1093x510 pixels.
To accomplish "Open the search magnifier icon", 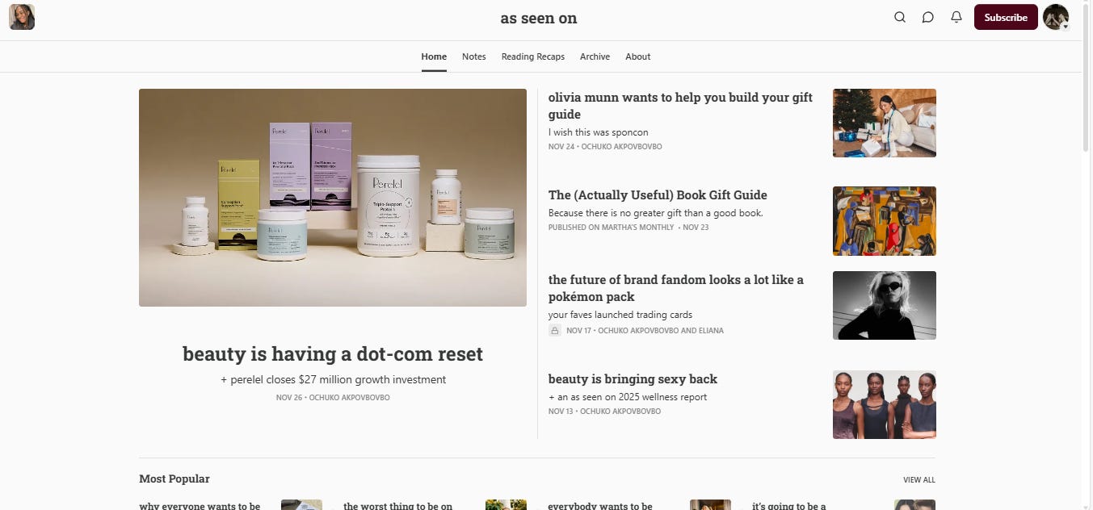I will [899, 17].
